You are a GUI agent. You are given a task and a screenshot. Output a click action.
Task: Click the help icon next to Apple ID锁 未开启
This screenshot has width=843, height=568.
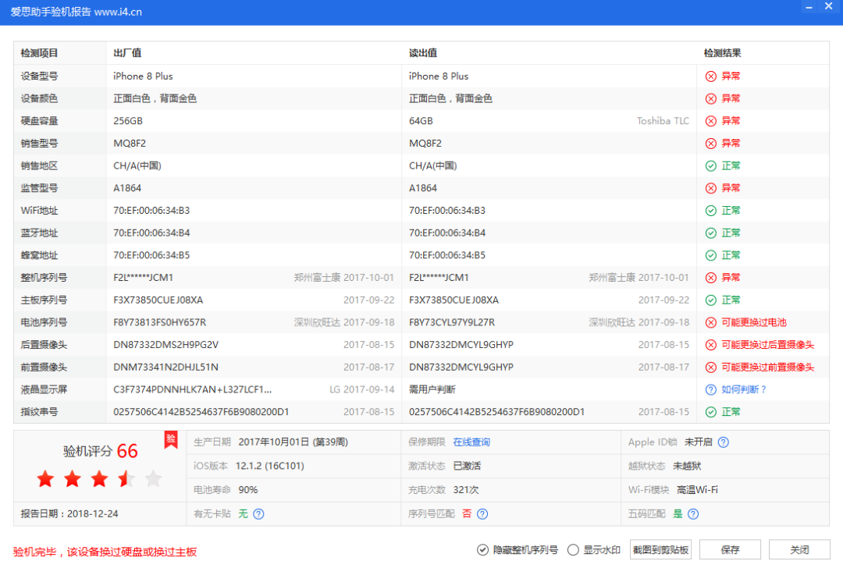724,442
